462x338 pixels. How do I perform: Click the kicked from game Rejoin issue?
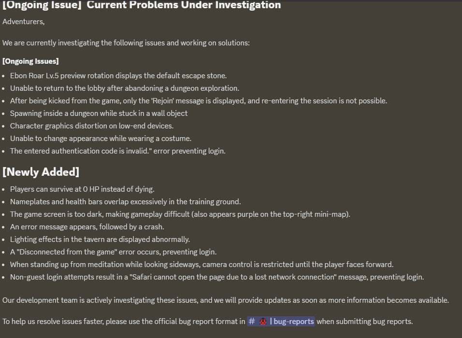(199, 101)
